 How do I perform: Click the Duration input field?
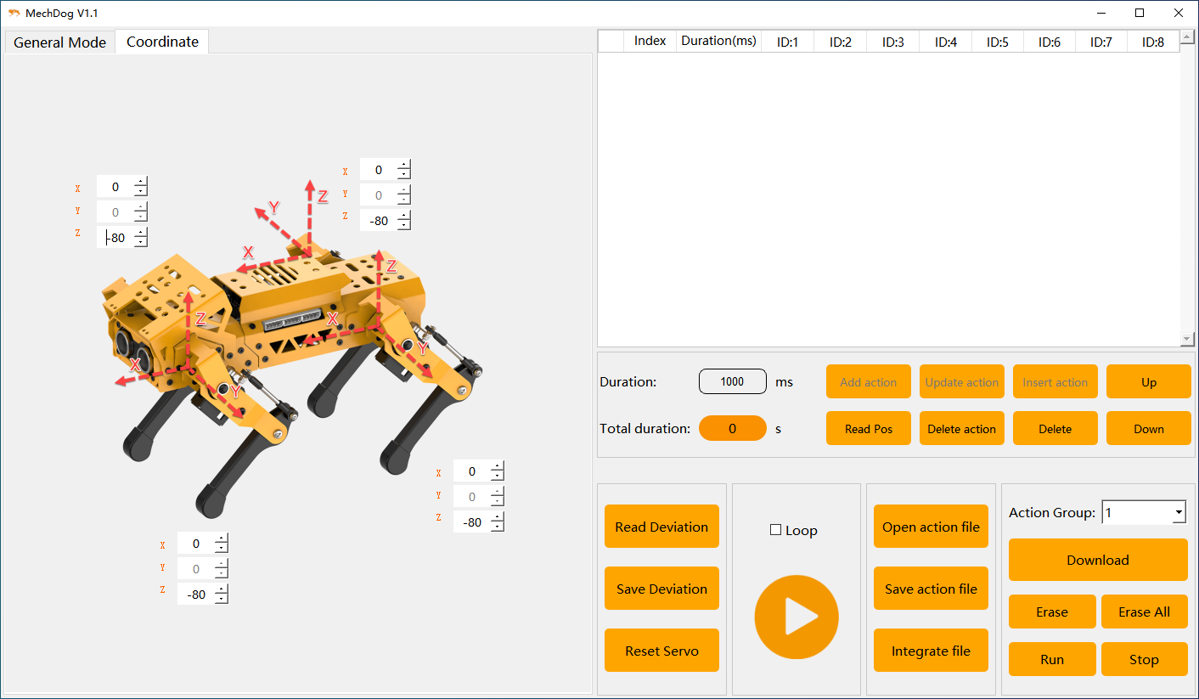click(732, 381)
